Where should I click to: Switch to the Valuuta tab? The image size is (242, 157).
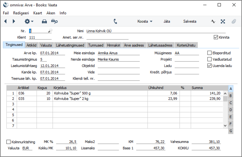[x=46, y=45]
